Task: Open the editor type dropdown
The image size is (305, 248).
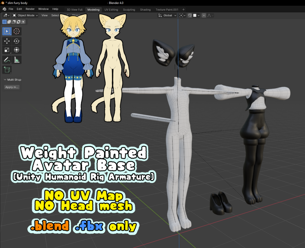Action: tap(6, 15)
